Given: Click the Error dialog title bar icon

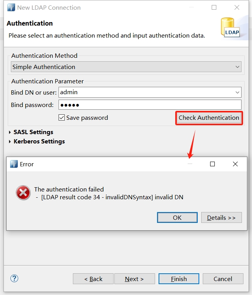Looking at the screenshot, I should (x=14, y=164).
